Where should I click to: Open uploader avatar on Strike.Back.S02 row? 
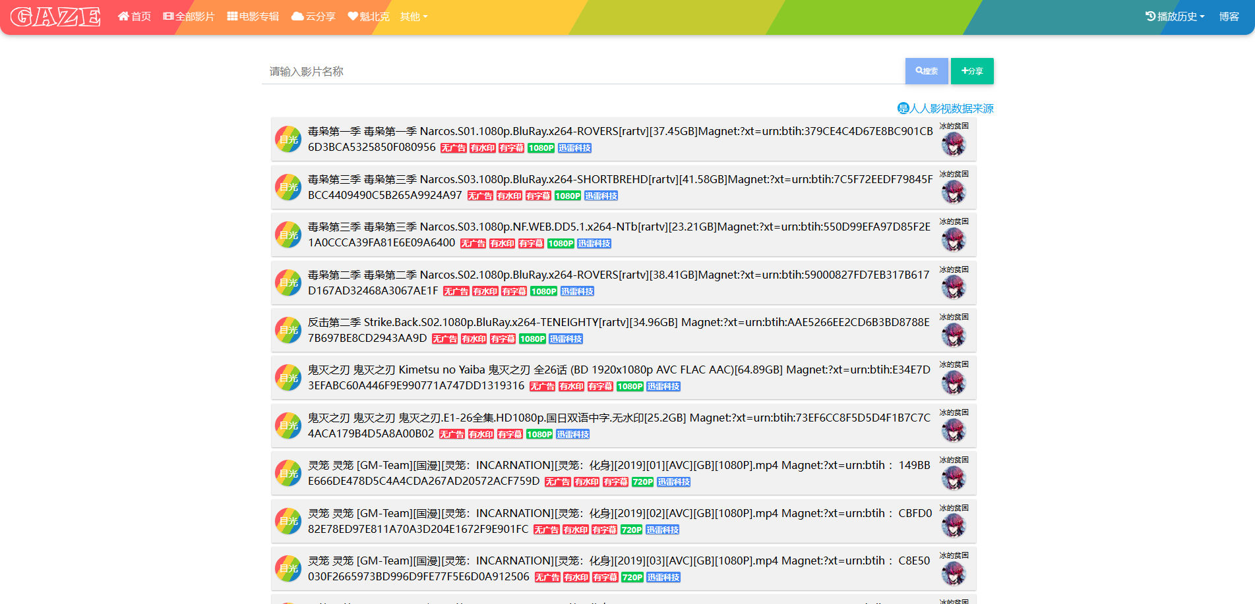(954, 335)
